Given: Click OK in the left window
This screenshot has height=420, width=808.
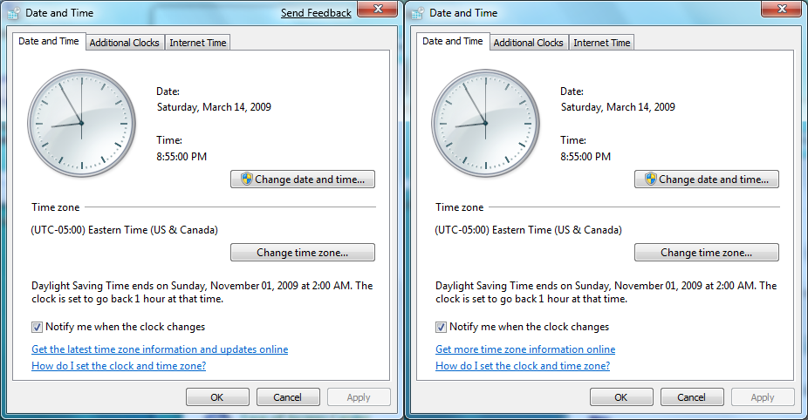Looking at the screenshot, I should click(x=217, y=397).
